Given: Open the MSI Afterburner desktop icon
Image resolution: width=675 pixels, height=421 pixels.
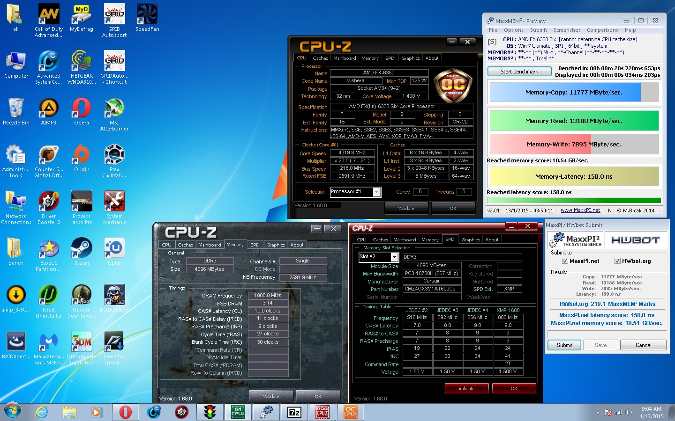Looking at the screenshot, I should 114,115.
